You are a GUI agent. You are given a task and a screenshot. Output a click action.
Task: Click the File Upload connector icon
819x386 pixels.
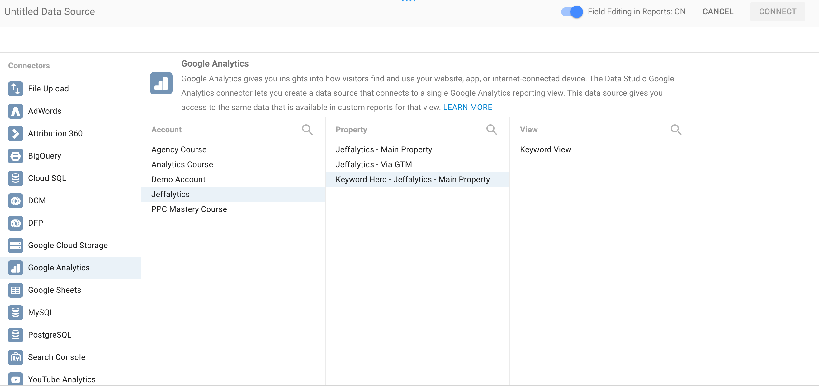pos(15,89)
